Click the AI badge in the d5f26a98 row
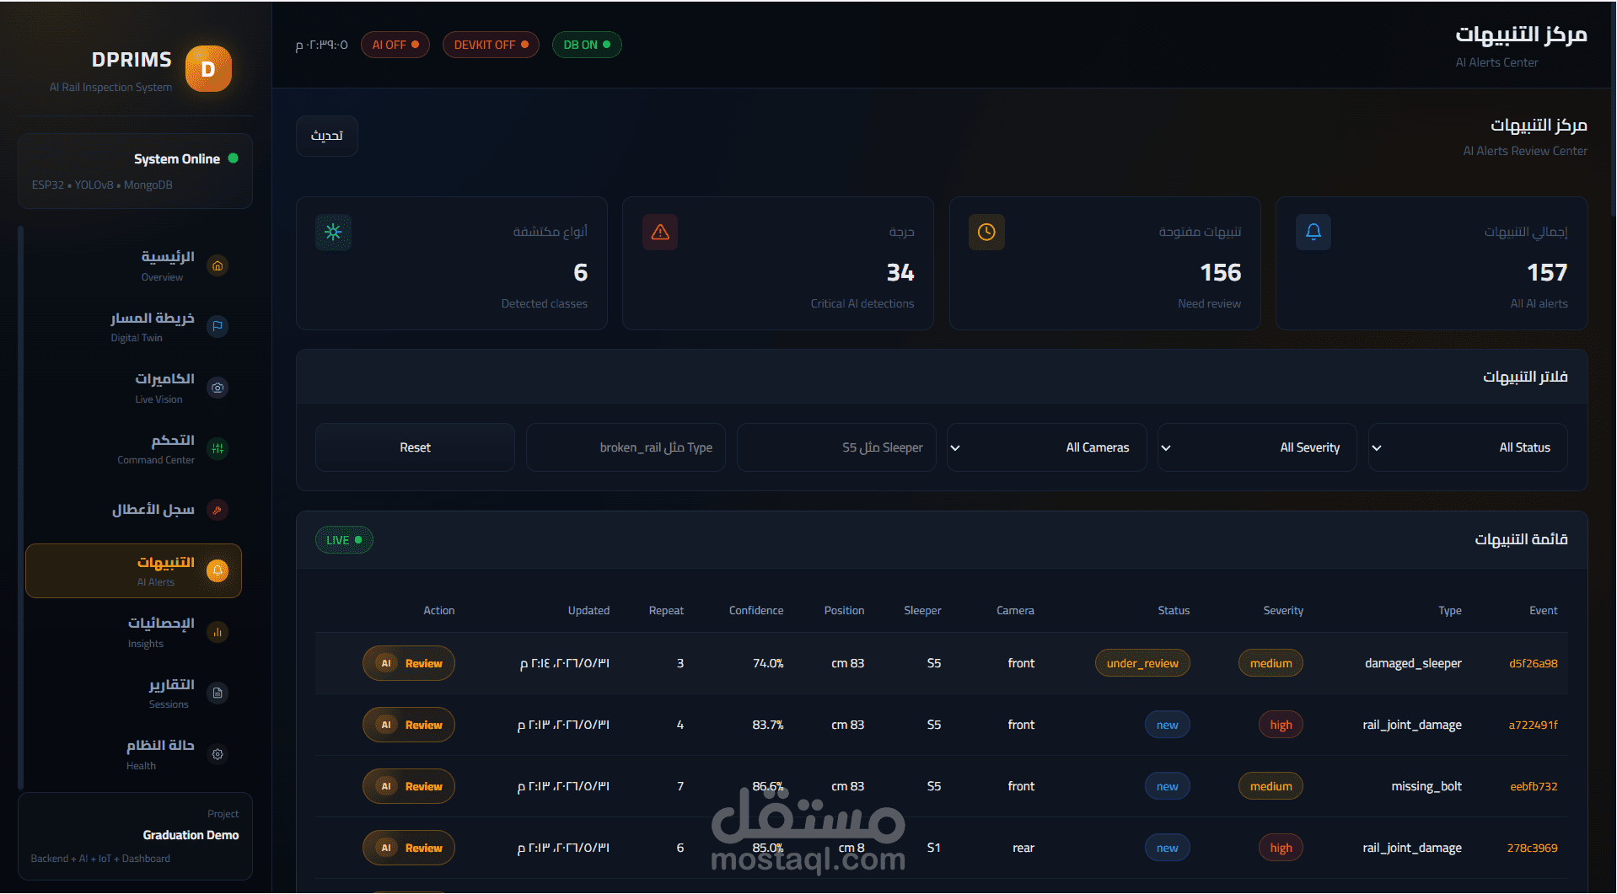 pyautogui.click(x=386, y=664)
